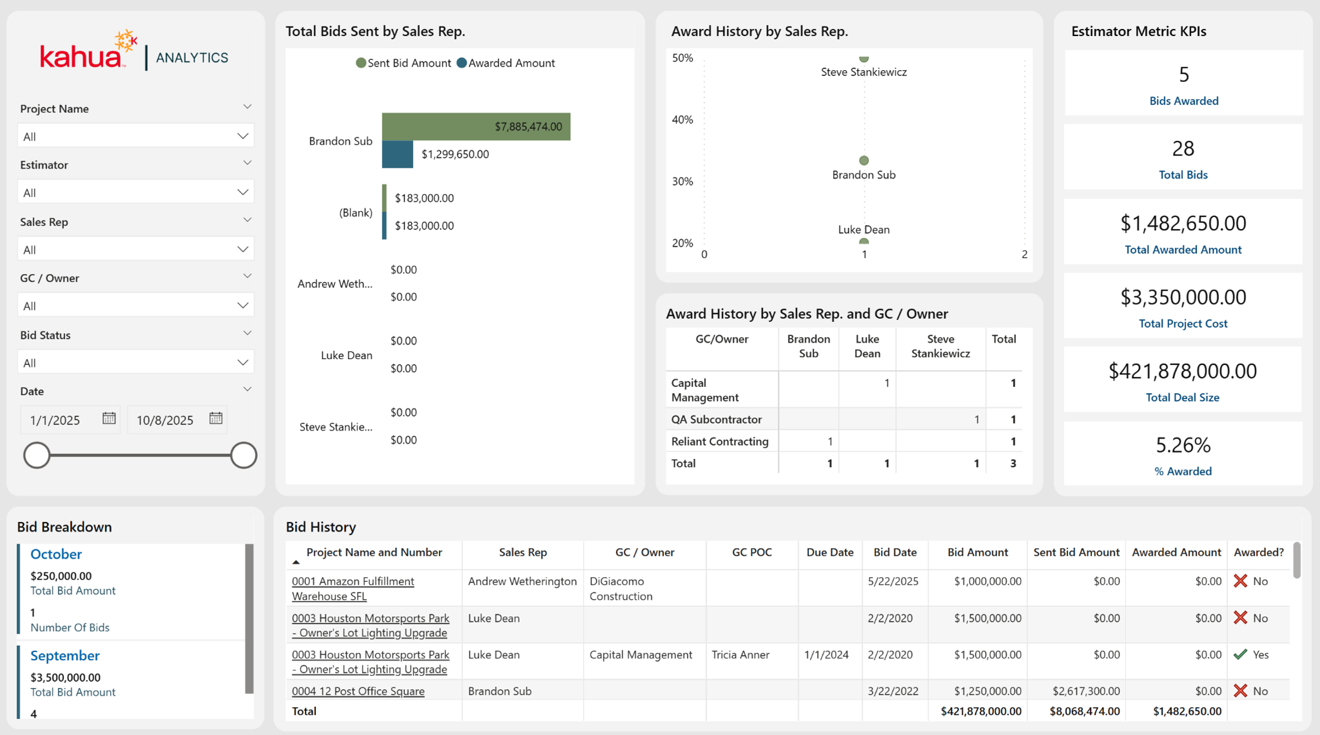The width and height of the screenshot is (1320, 735).
Task: Open the Project Name All dropdown
Action: point(136,136)
